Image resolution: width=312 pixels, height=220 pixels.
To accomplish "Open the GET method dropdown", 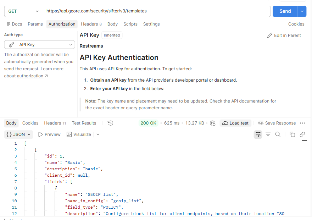I will pyautogui.click(x=23, y=11).
